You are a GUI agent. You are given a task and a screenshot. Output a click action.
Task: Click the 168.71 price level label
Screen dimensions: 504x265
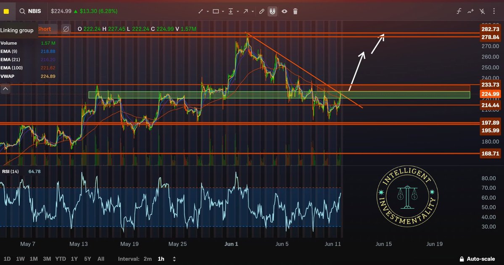click(490, 154)
